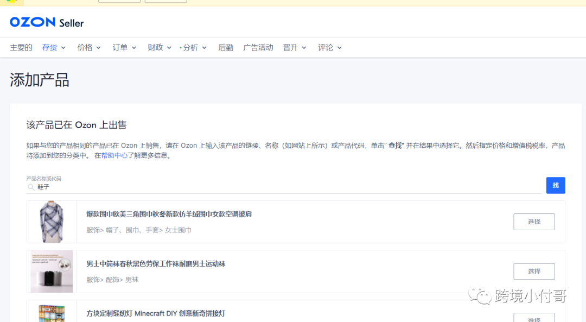This screenshot has height=322, width=586.
Task: Select the 爆款围巾 scarf product
Action: tap(534, 222)
